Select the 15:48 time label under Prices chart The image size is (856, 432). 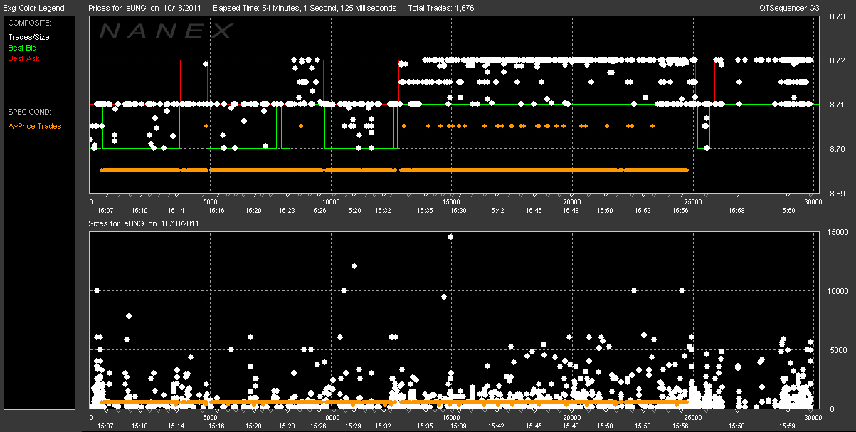(x=571, y=211)
